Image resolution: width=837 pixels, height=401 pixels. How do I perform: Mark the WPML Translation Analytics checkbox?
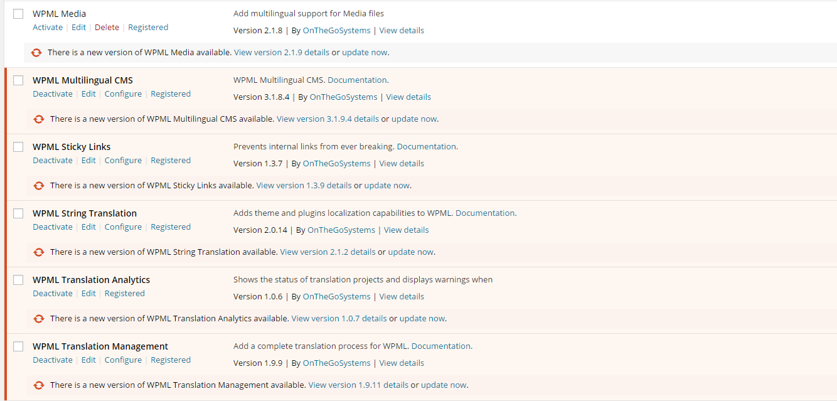click(x=18, y=280)
